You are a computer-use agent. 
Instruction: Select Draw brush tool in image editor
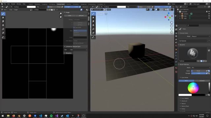tap(3, 14)
